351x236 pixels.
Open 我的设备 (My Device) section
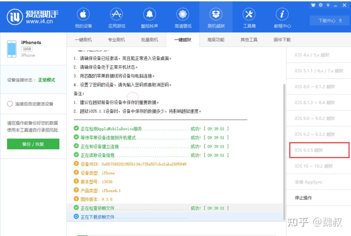coord(83,18)
